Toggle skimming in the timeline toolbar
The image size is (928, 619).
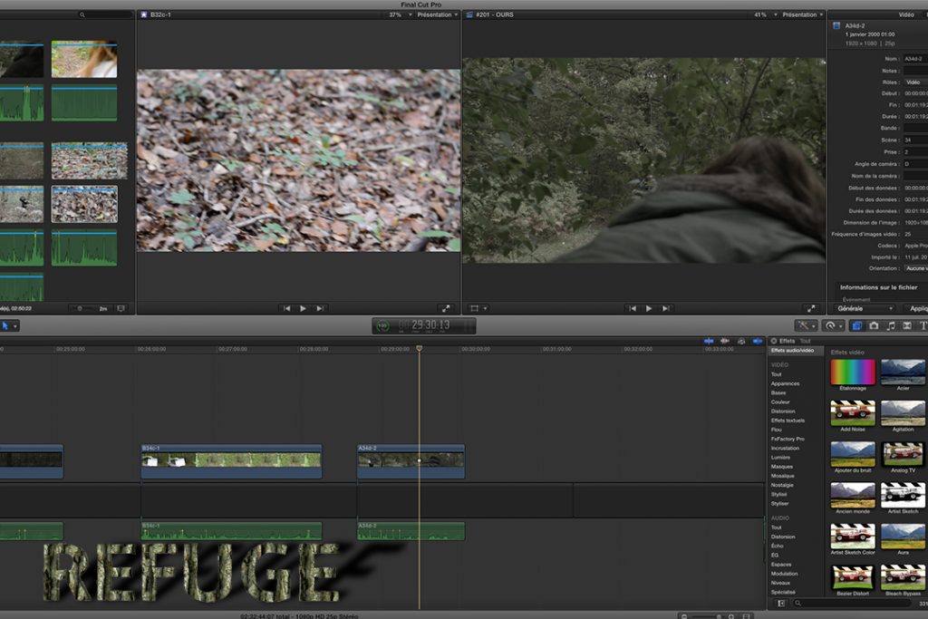pyautogui.click(x=709, y=341)
